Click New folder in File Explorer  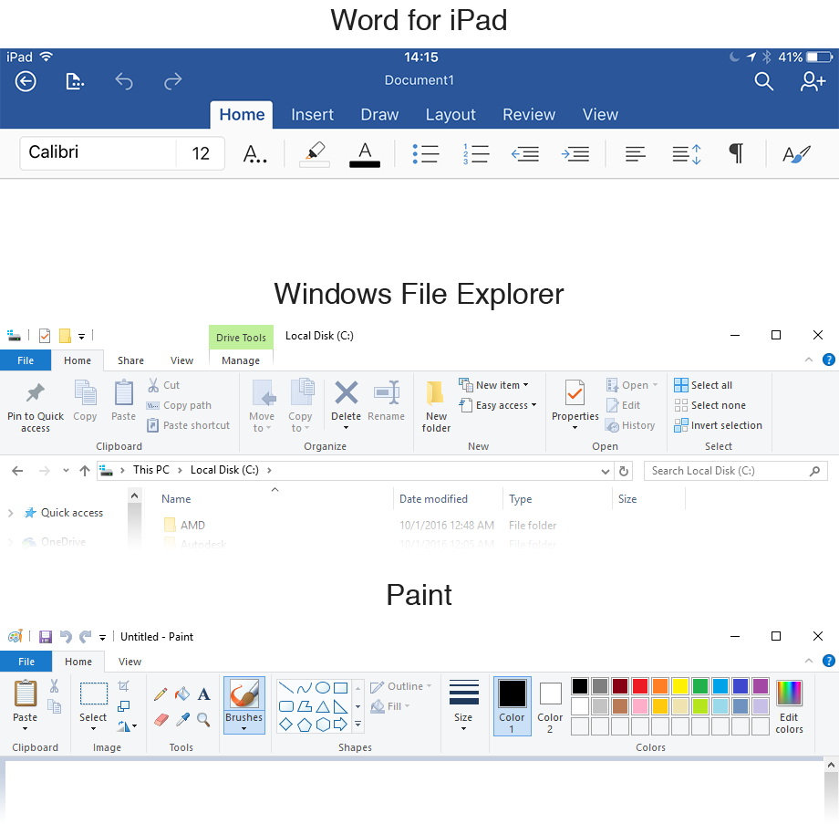pos(436,407)
